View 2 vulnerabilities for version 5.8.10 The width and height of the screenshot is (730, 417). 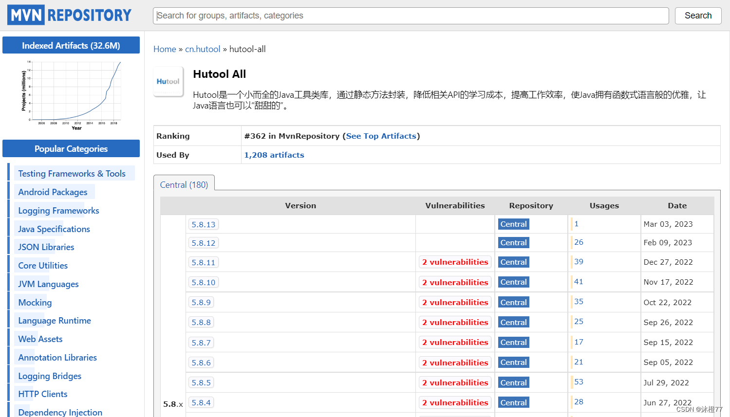point(455,282)
